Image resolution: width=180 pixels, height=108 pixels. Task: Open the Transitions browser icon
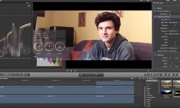pyautogui.click(x=171, y=75)
